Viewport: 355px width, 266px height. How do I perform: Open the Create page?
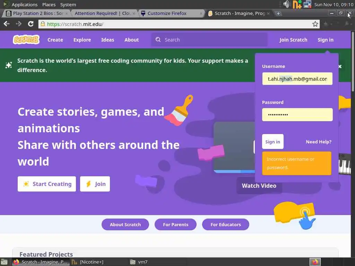point(55,40)
